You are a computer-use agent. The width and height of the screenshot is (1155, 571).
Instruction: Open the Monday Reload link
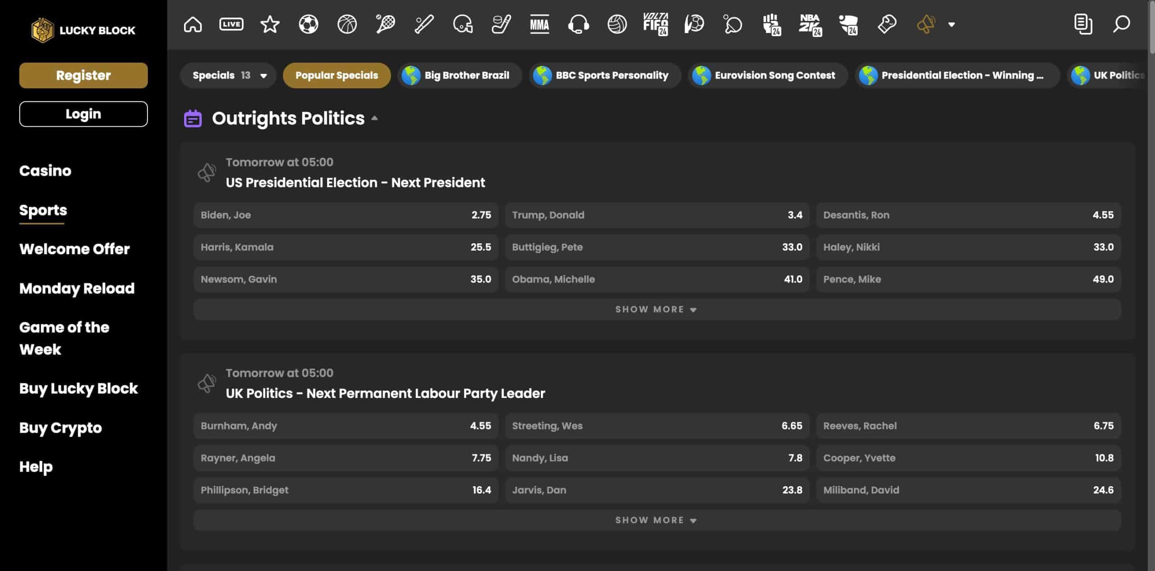pyautogui.click(x=77, y=288)
